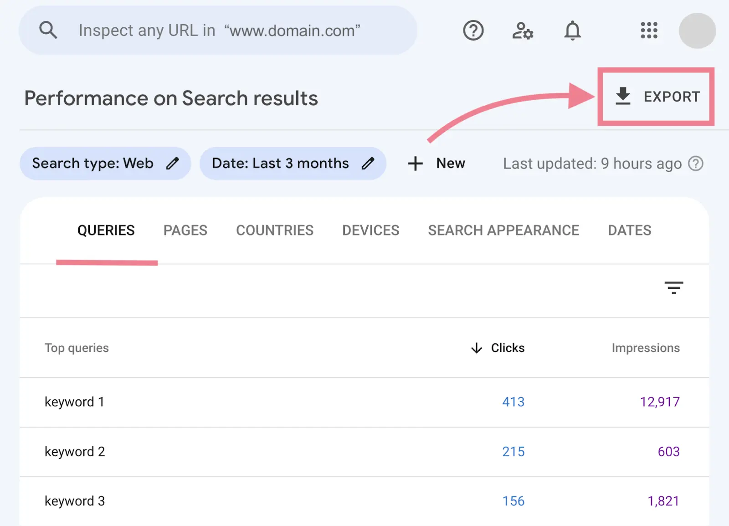This screenshot has height=526, width=729.
Task: Select the Search Appearance tab
Action: (503, 230)
